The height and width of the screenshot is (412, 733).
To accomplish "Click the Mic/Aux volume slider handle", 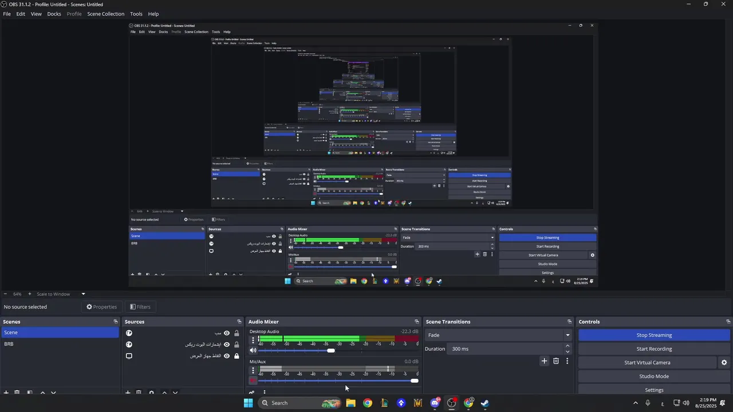I will click(414, 381).
